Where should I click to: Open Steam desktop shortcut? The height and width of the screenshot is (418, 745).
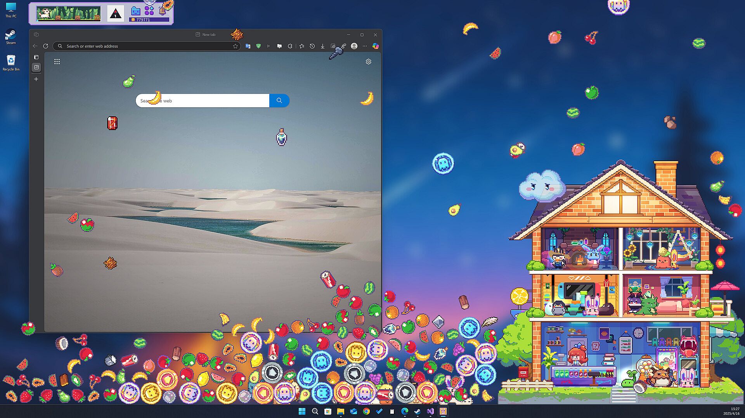pyautogui.click(x=11, y=37)
